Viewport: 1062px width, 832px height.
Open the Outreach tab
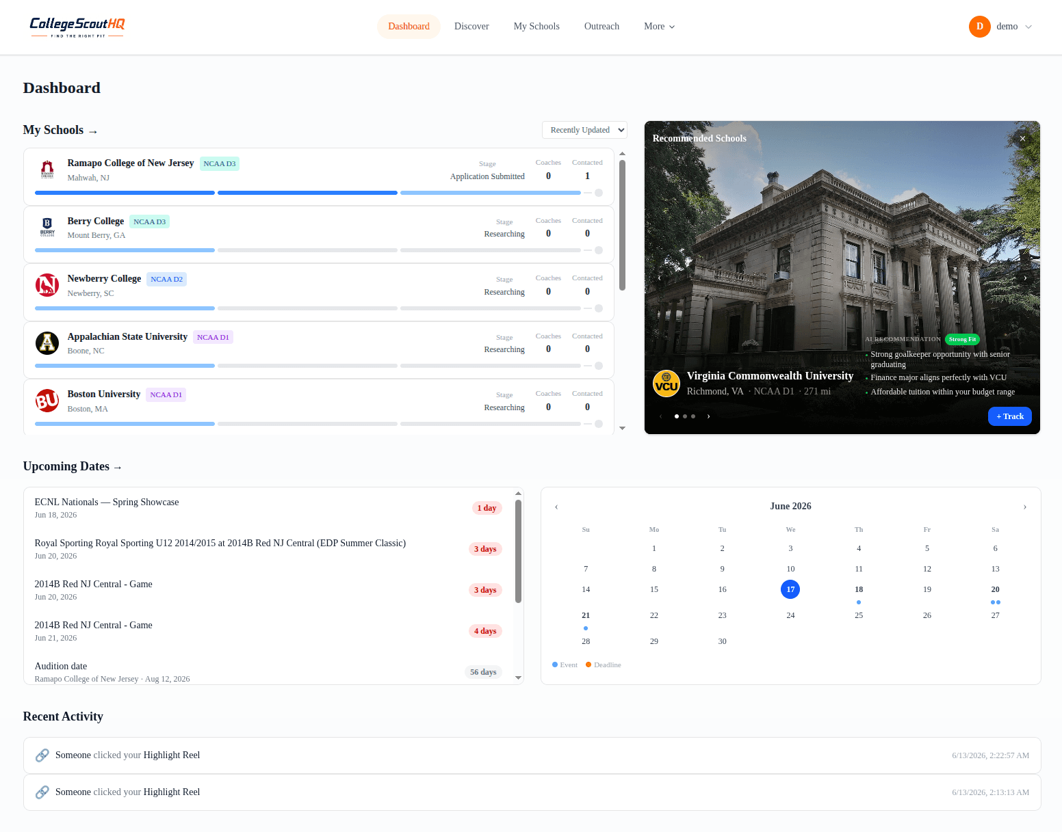pyautogui.click(x=601, y=27)
